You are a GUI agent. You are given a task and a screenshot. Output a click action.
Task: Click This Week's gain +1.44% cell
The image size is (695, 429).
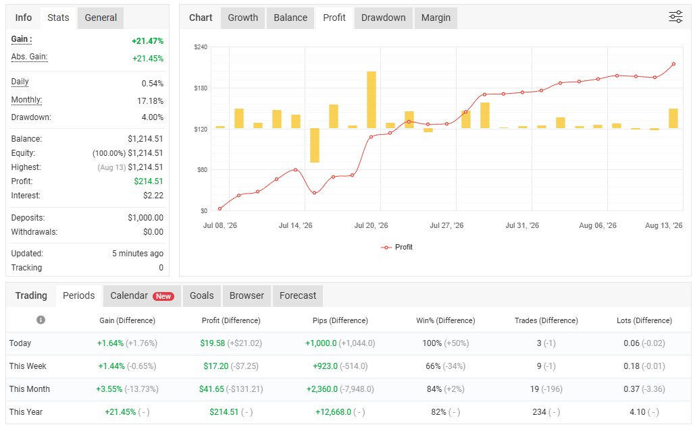point(111,366)
